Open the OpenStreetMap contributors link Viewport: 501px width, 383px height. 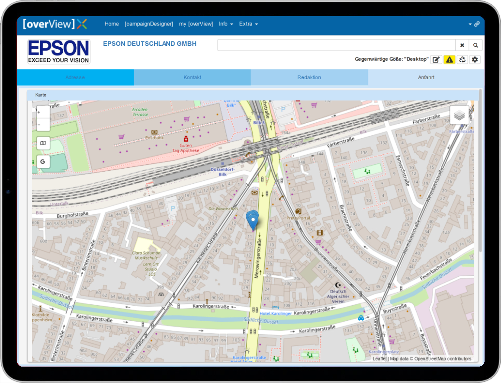(443, 359)
